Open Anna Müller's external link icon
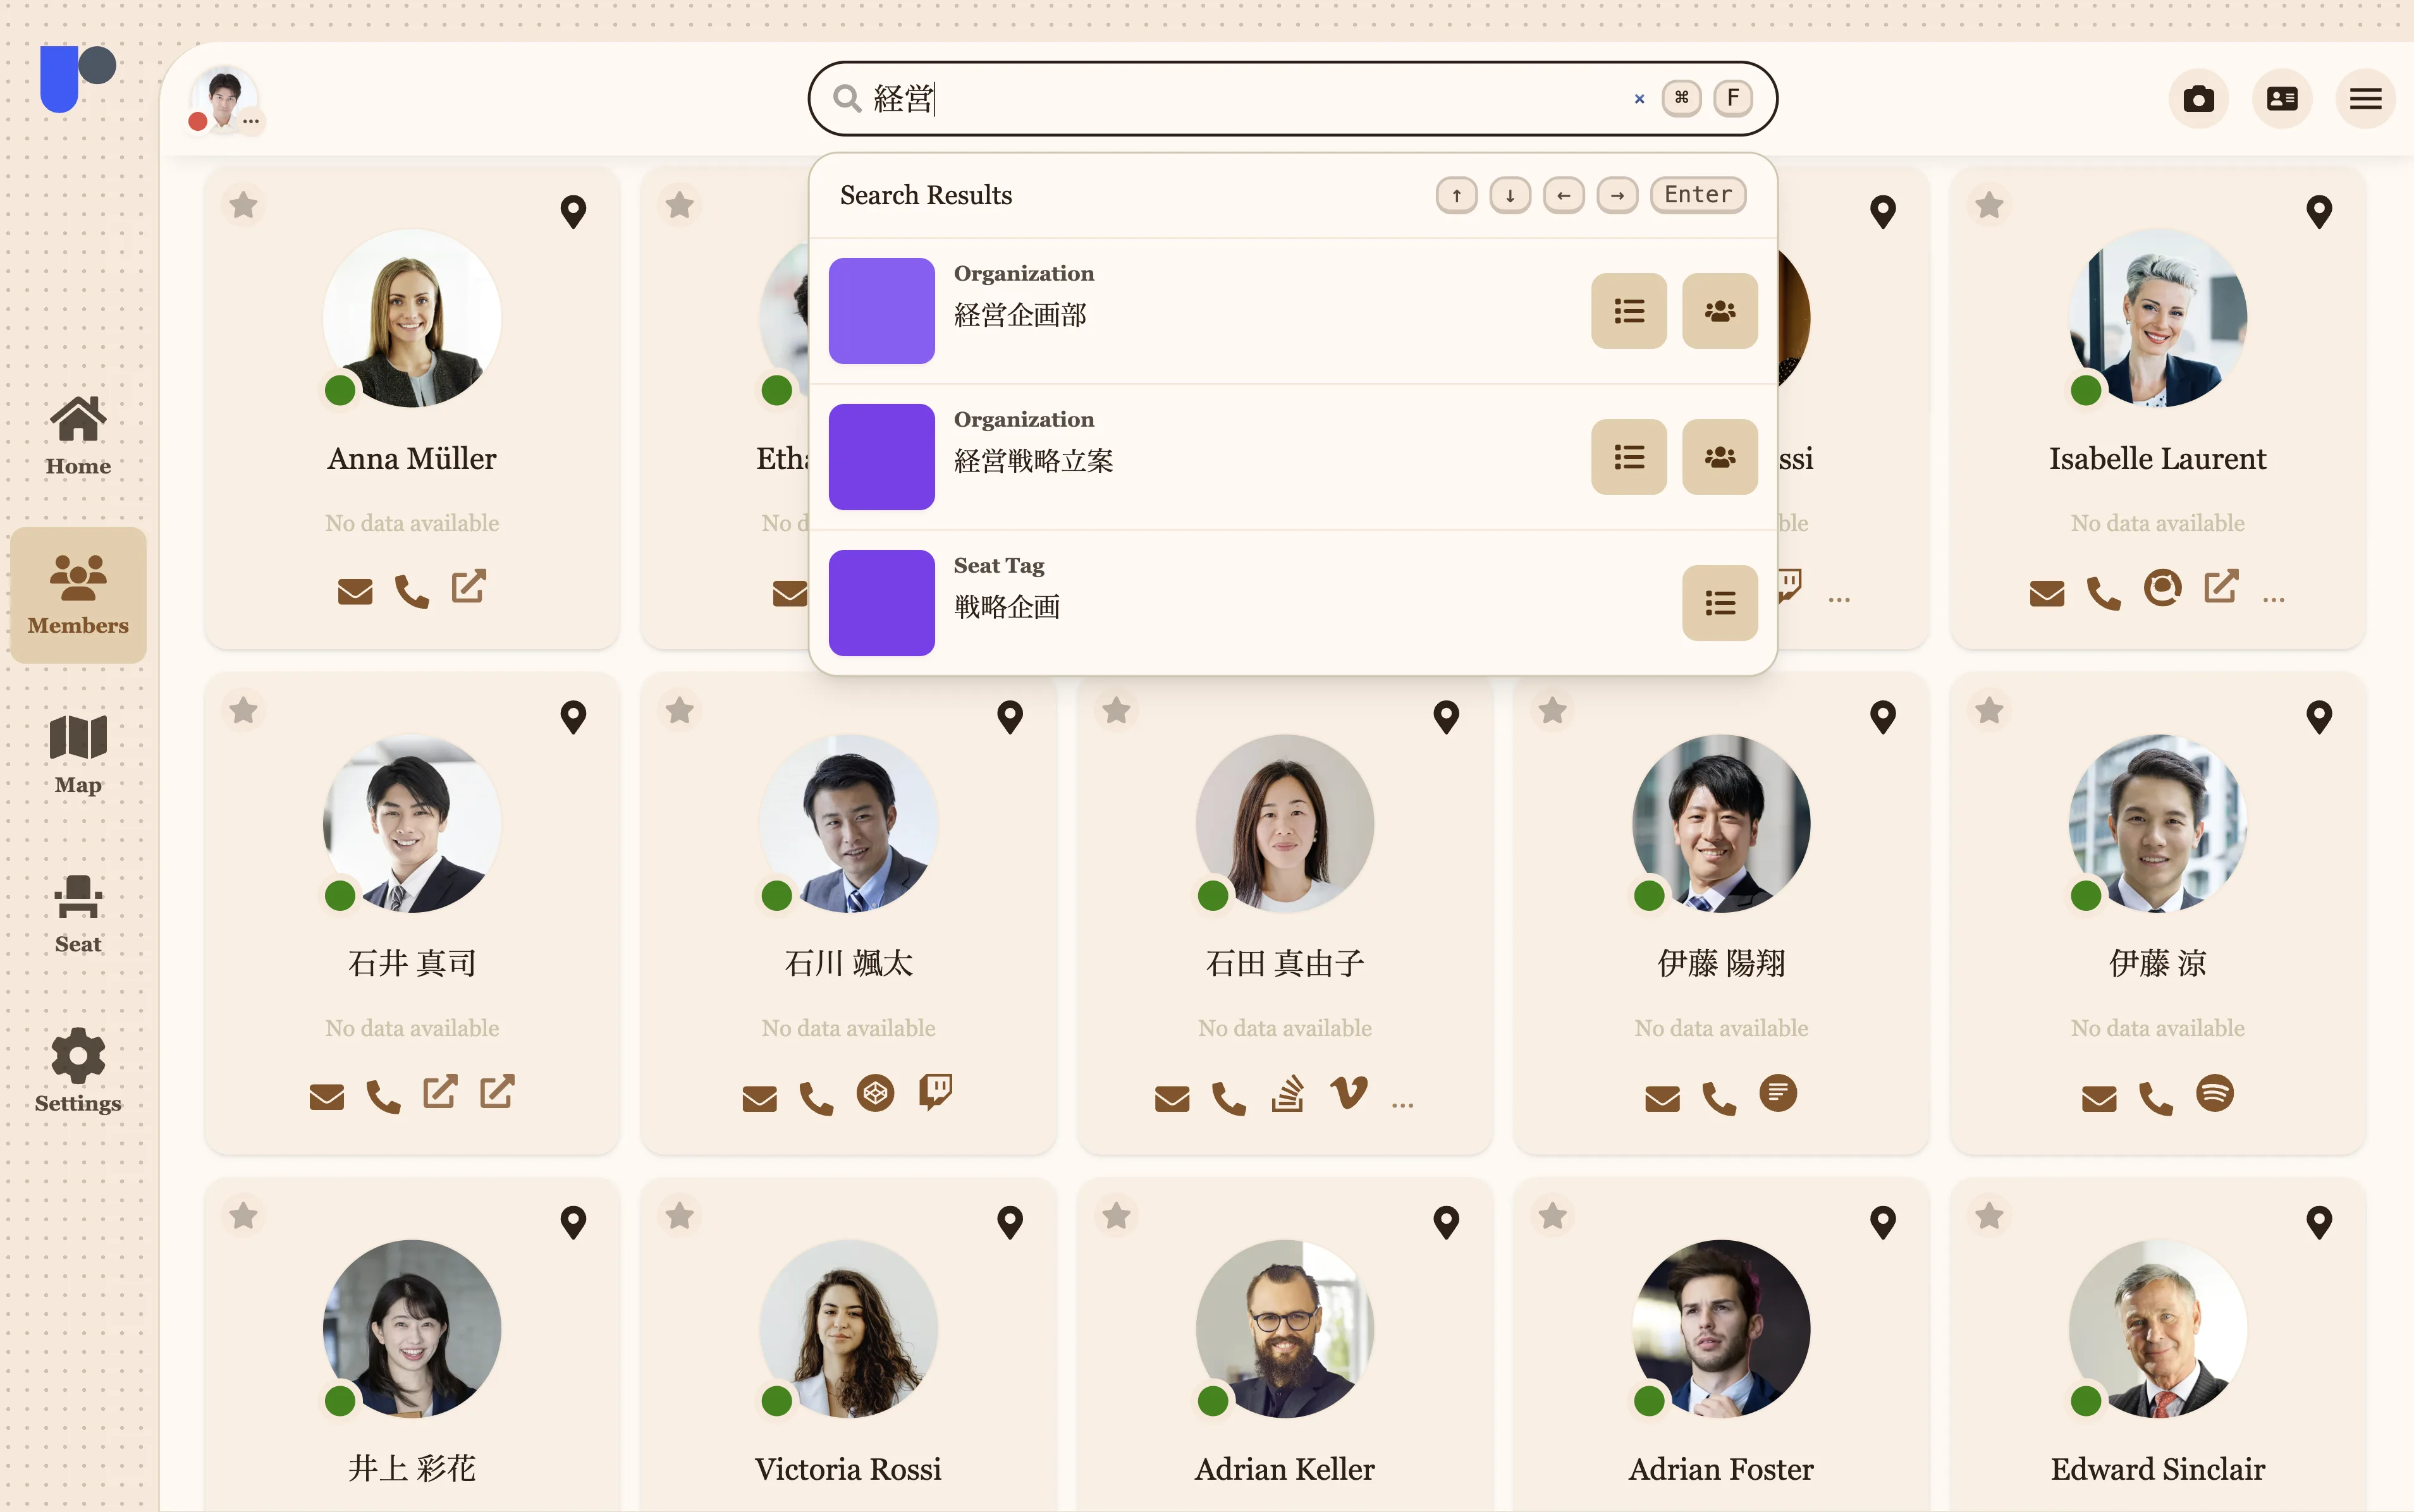 (x=469, y=587)
